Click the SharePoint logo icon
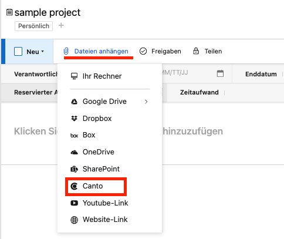 coord(74,169)
